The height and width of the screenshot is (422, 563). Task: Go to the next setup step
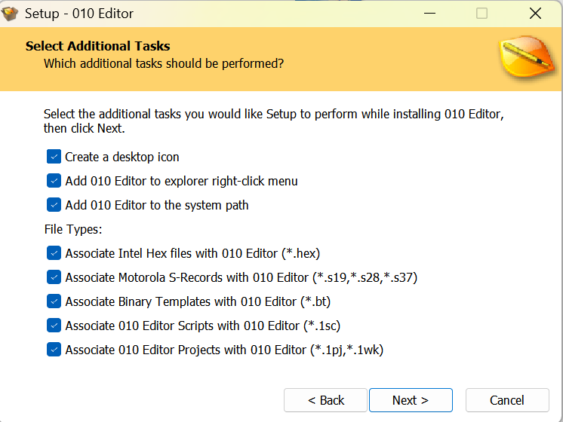(x=411, y=400)
